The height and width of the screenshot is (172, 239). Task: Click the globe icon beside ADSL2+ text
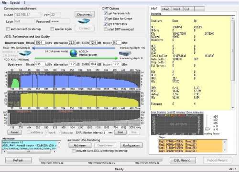coord(74,53)
